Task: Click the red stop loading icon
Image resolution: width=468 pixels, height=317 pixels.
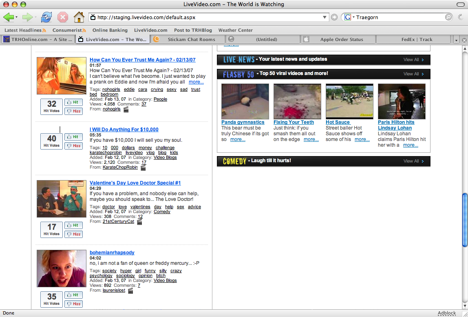Action: [63, 17]
